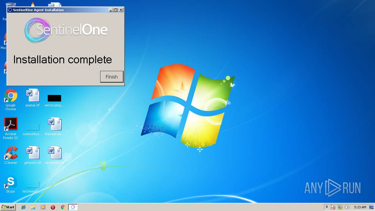Open the Action Center flag tray icon

point(333,207)
